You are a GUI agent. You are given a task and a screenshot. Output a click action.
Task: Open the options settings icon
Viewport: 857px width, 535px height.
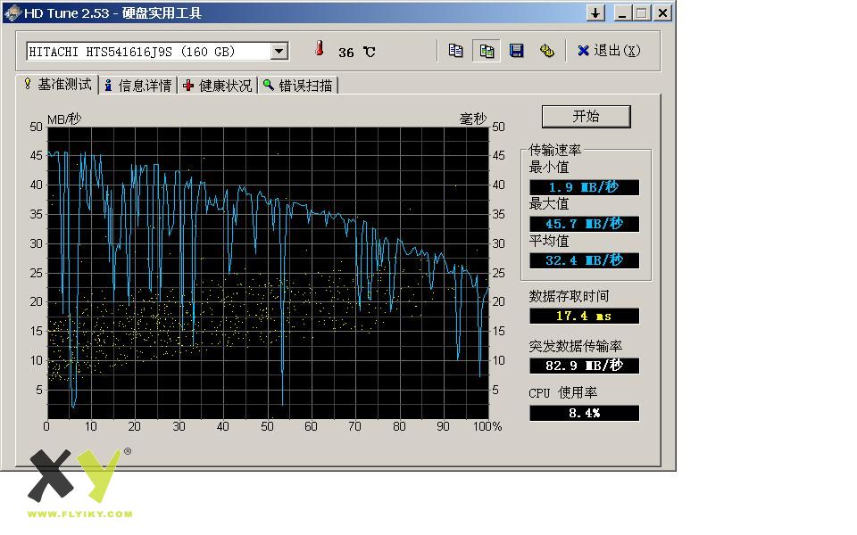(546, 51)
